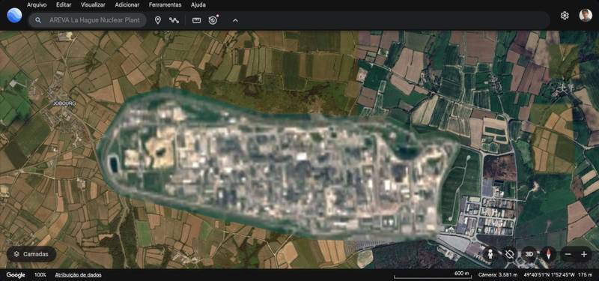Viewport: 599px width, 281px height.
Task: Open the Visualizar menu
Action: point(93,5)
